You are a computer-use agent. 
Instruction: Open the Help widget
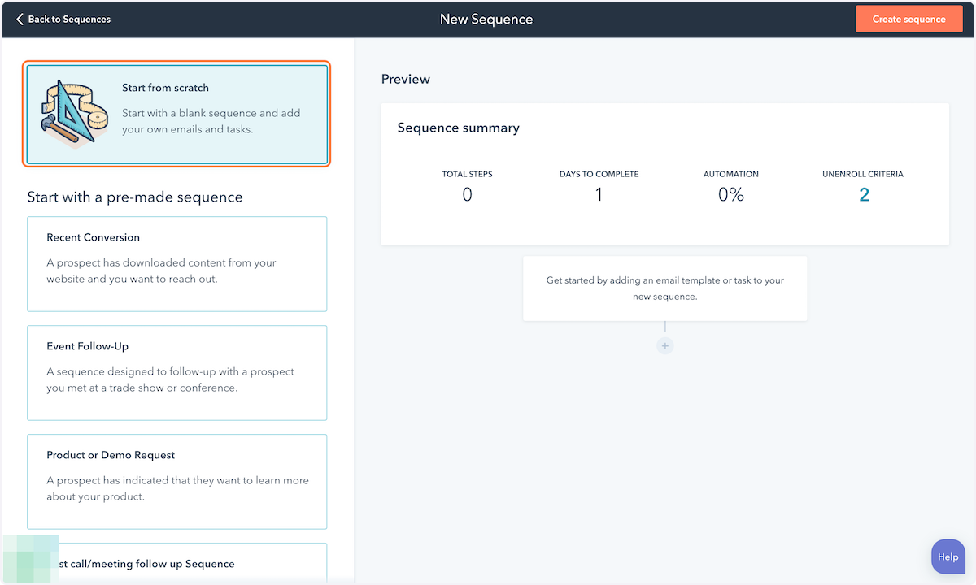pyautogui.click(x=948, y=557)
